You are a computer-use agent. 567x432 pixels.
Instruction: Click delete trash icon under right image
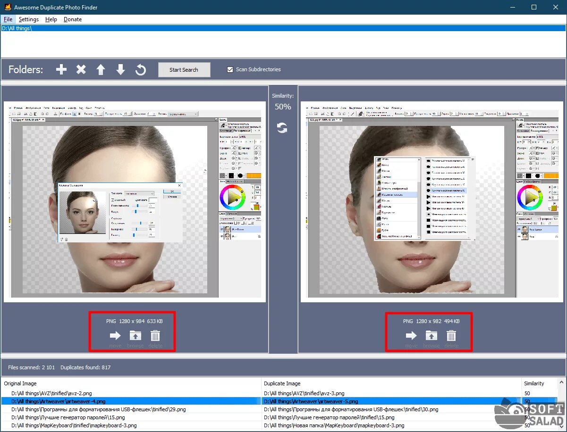[451, 336]
